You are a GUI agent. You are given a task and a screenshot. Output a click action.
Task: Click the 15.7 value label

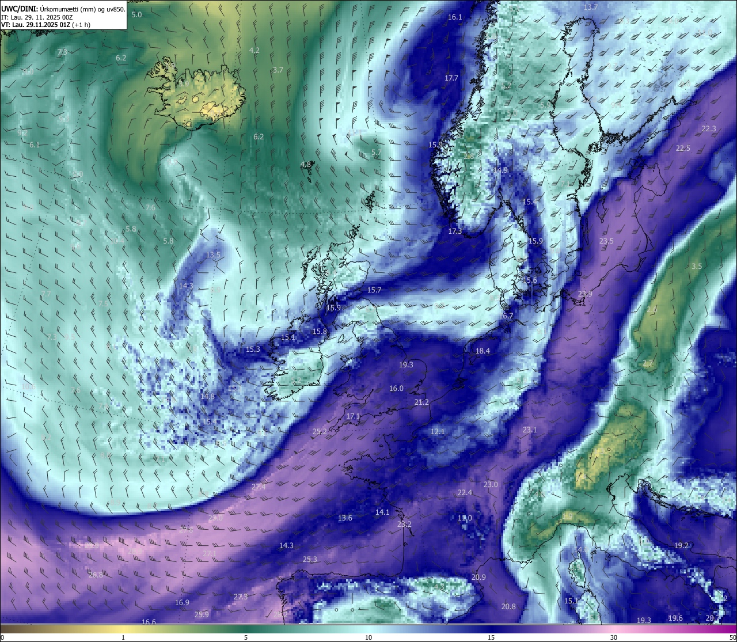click(374, 290)
